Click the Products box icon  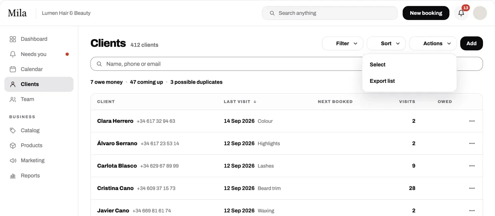click(x=13, y=146)
